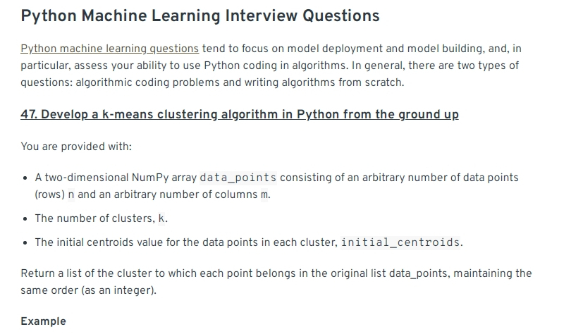583x334 pixels.
Task: Open the '47. Develop a k-means clustering algorithm' heading link
Action: 240,114
